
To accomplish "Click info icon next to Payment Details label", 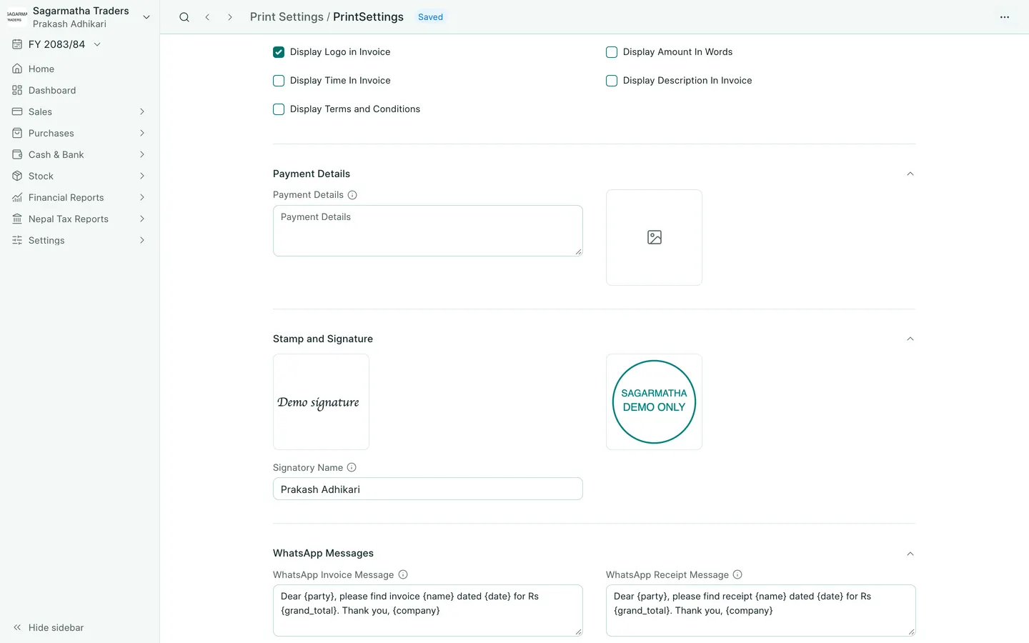I will 352,195.
